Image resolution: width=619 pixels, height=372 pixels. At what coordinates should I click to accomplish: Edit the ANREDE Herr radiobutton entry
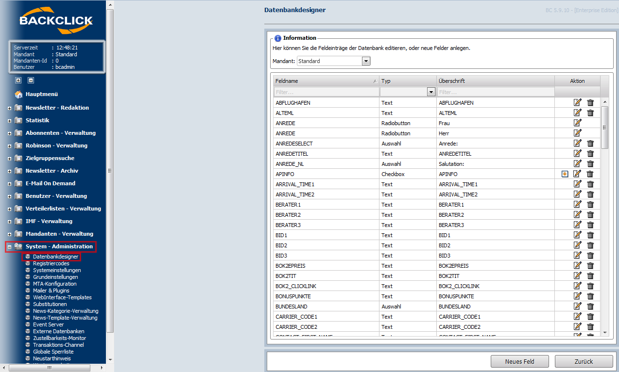tap(577, 133)
